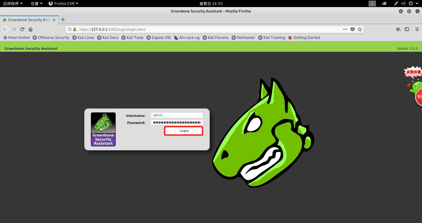Open the Firefox home page icon
422x223 pixels.
31,29
